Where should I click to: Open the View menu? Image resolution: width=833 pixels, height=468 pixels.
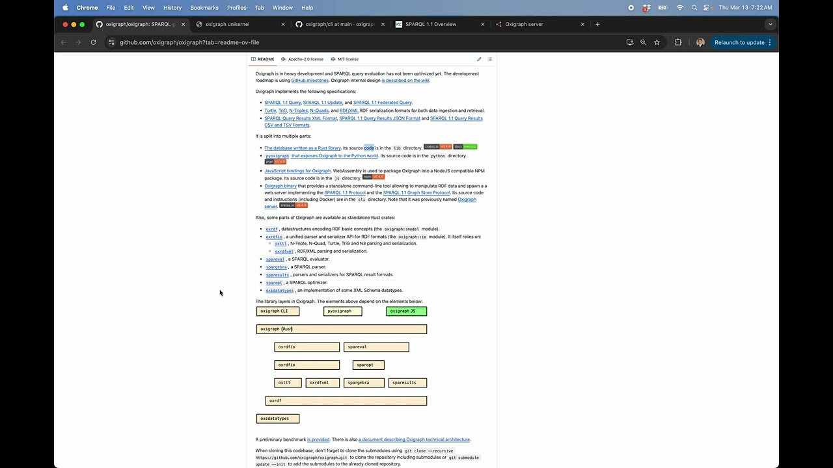[148, 8]
